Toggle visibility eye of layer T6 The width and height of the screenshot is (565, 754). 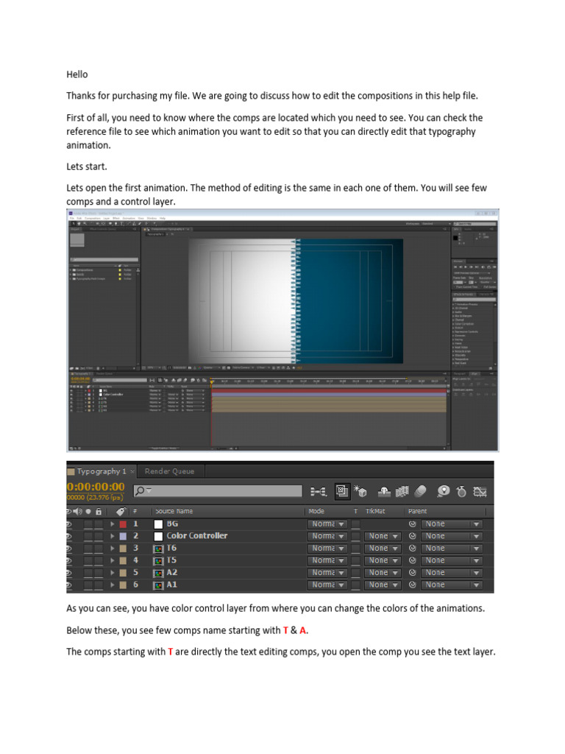(69, 548)
